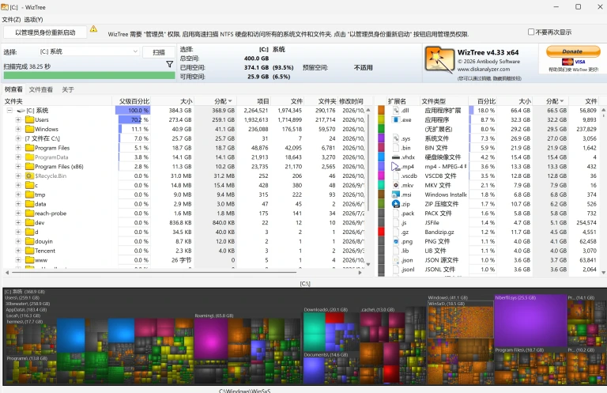The width and height of the screenshot is (607, 393).
Task: Expand the ProgramData node
Action: [18, 157]
